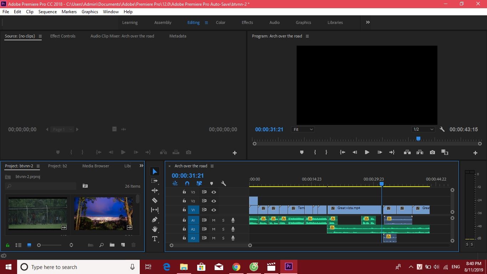
Task: Select the Razor tool
Action: pyautogui.click(x=155, y=200)
